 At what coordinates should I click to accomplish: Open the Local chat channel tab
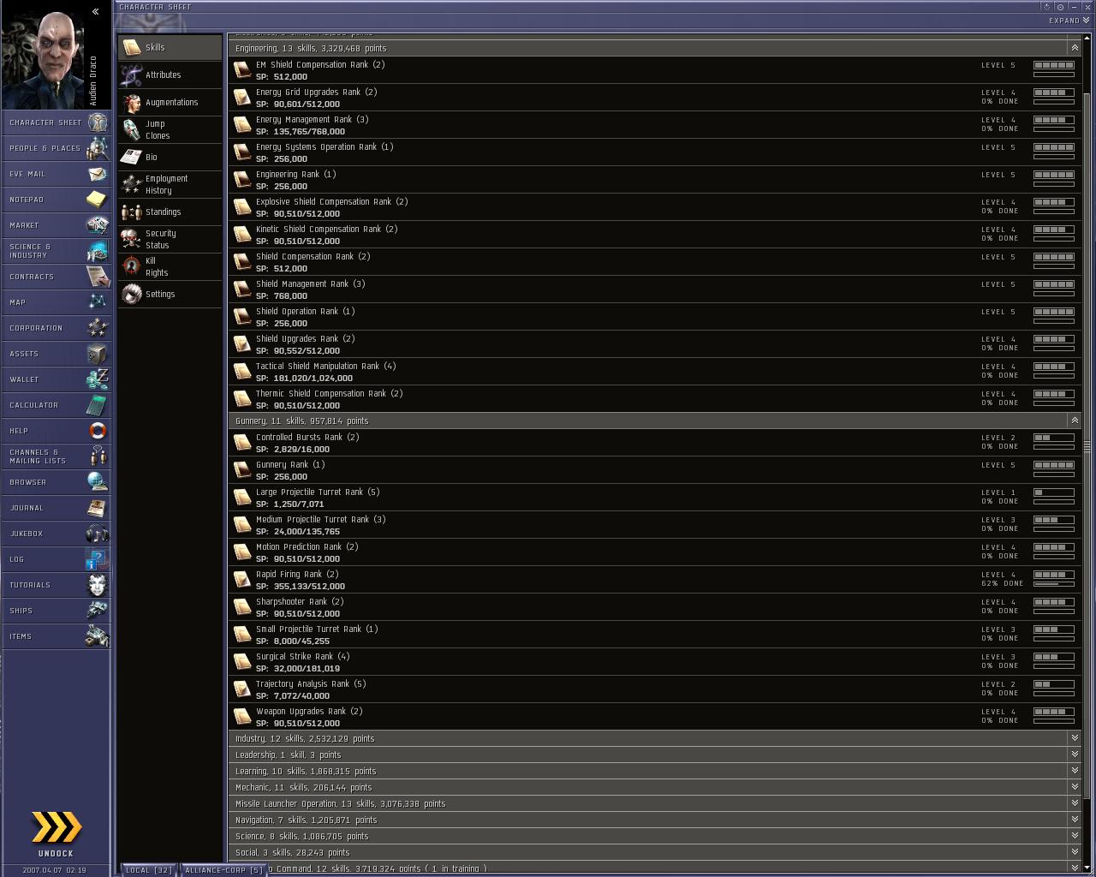(x=149, y=870)
